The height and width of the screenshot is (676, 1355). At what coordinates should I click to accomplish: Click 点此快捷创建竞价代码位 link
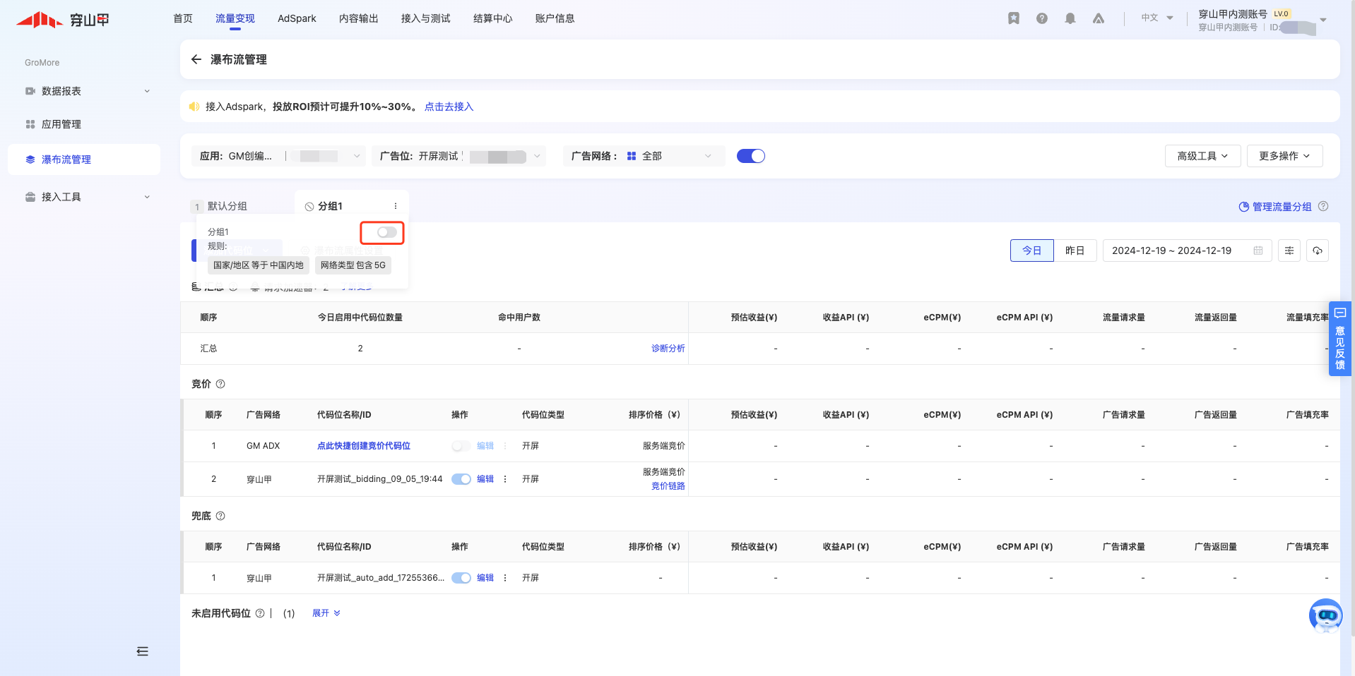364,446
